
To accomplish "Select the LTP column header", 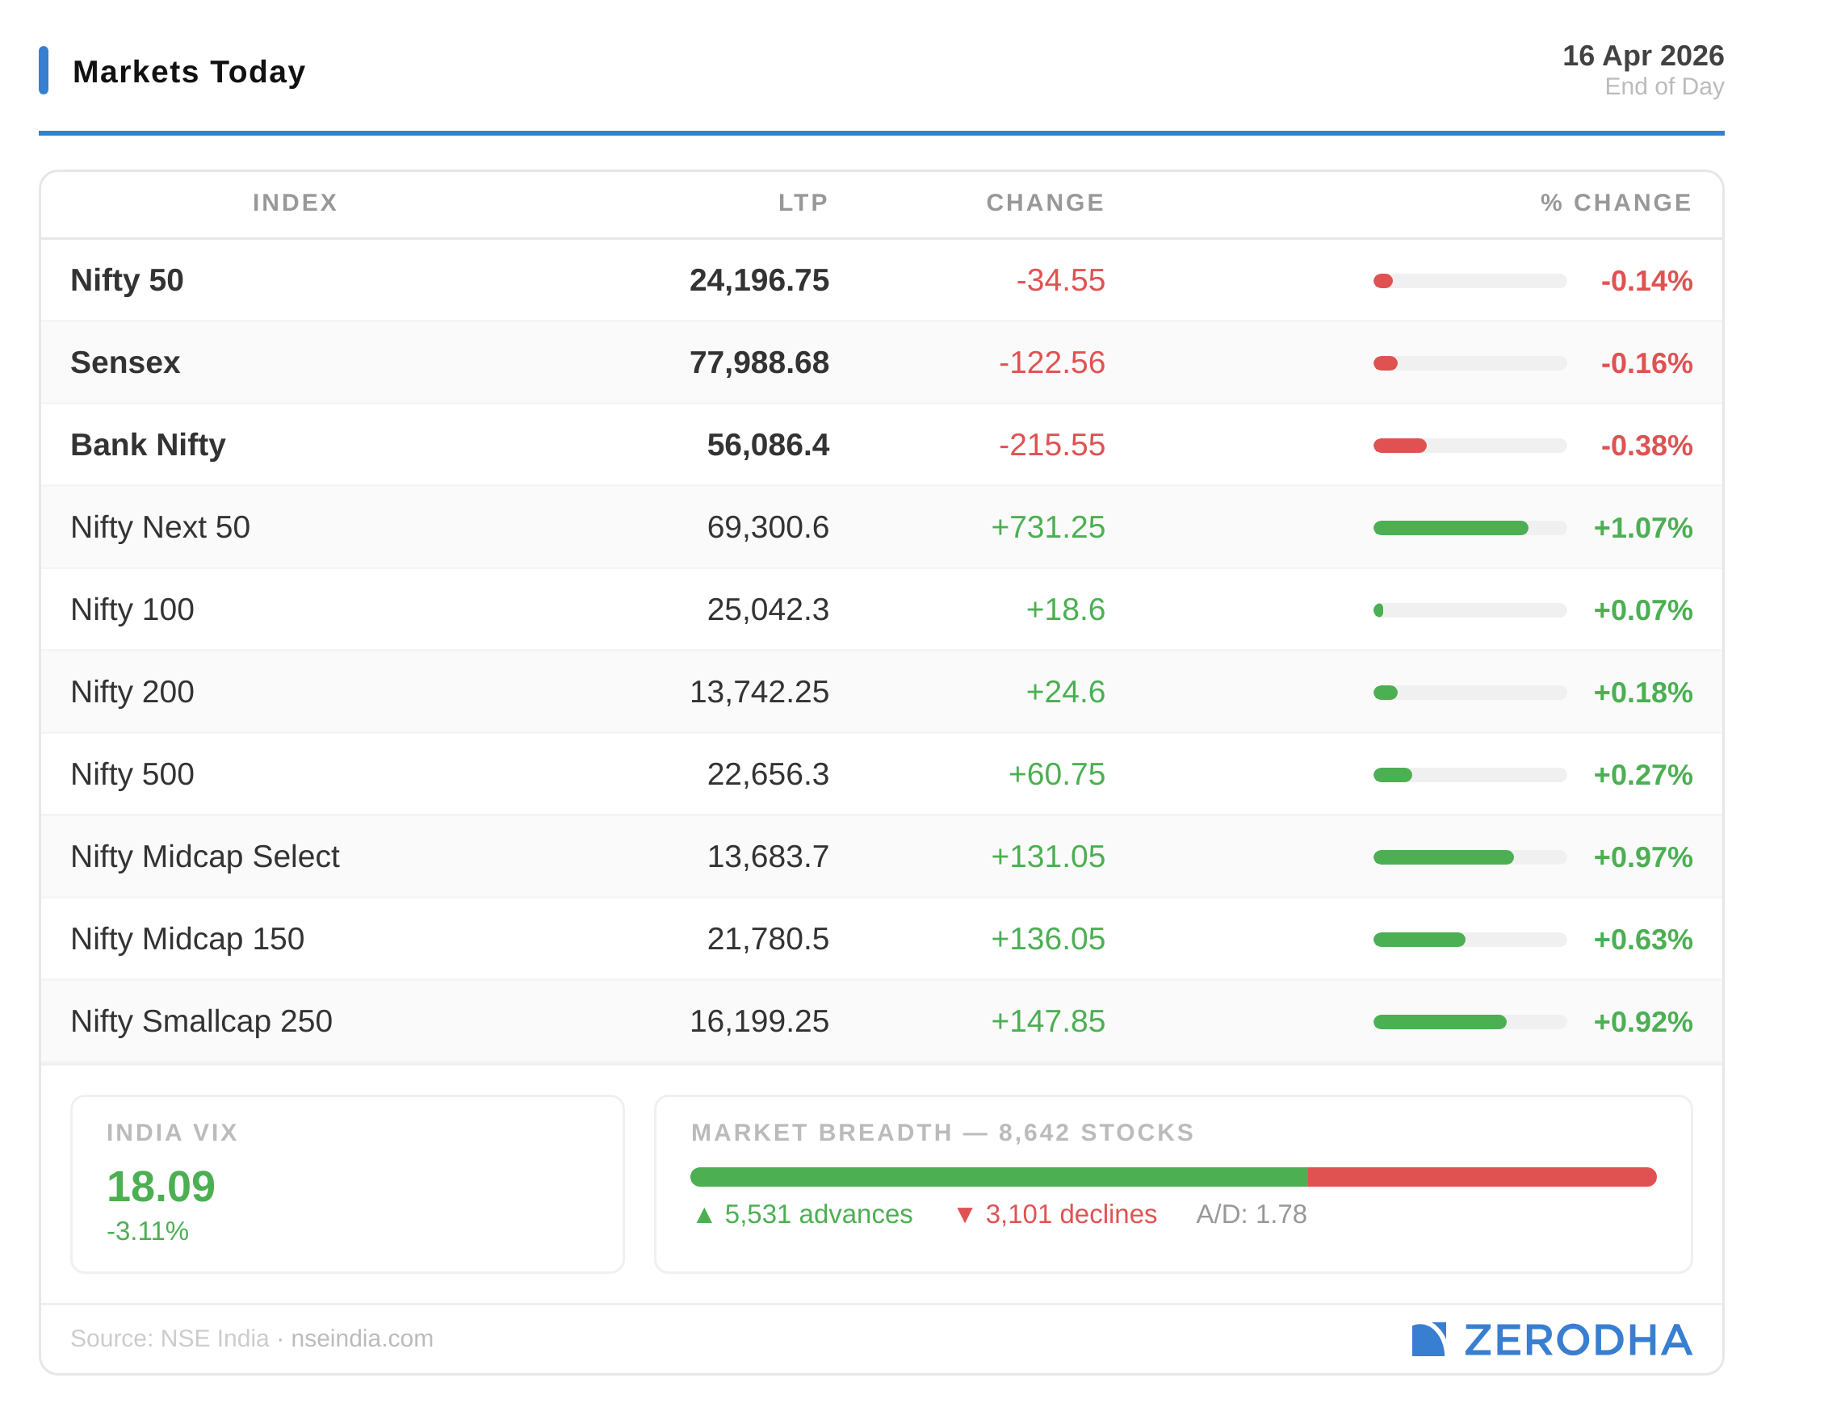I will pos(803,203).
